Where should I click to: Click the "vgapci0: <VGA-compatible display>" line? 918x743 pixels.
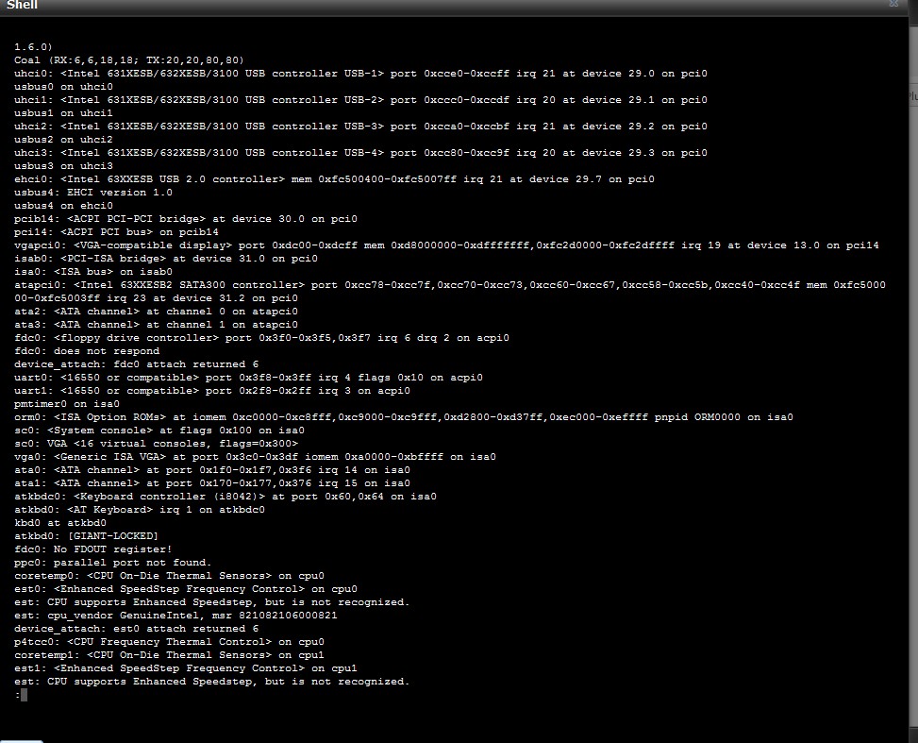[446, 245]
